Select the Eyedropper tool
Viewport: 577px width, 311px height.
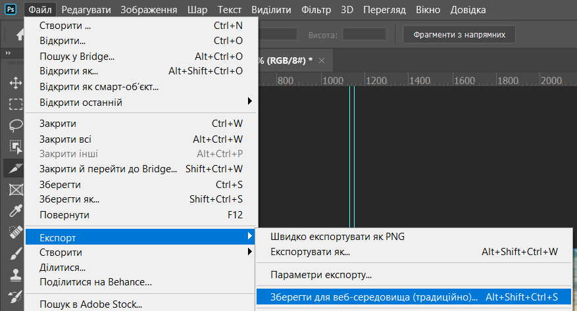click(x=15, y=211)
